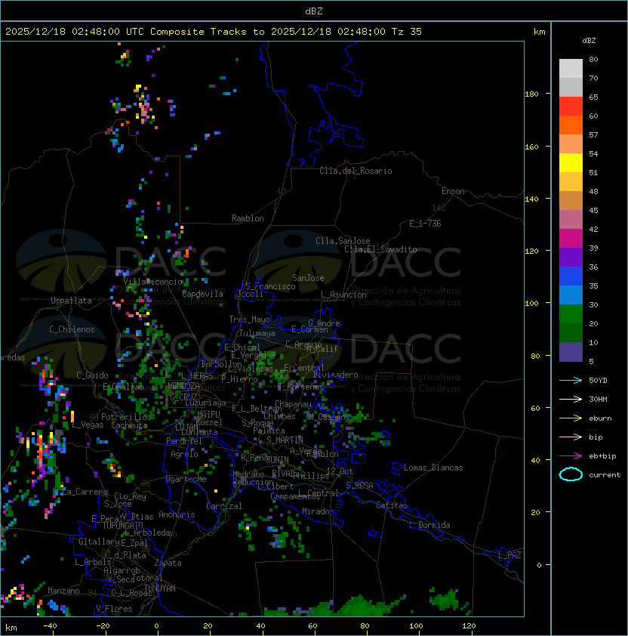This screenshot has width=628, height=636.
Task: Click the Composite Tracks timestamp header
Action: coord(214,32)
